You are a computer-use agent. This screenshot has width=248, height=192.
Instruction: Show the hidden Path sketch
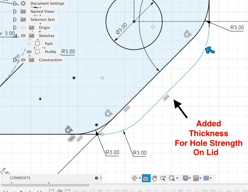tap(29, 44)
